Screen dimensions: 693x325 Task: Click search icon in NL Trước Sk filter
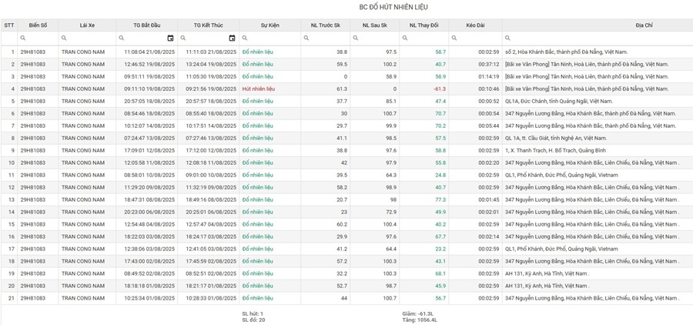pyautogui.click(x=306, y=38)
